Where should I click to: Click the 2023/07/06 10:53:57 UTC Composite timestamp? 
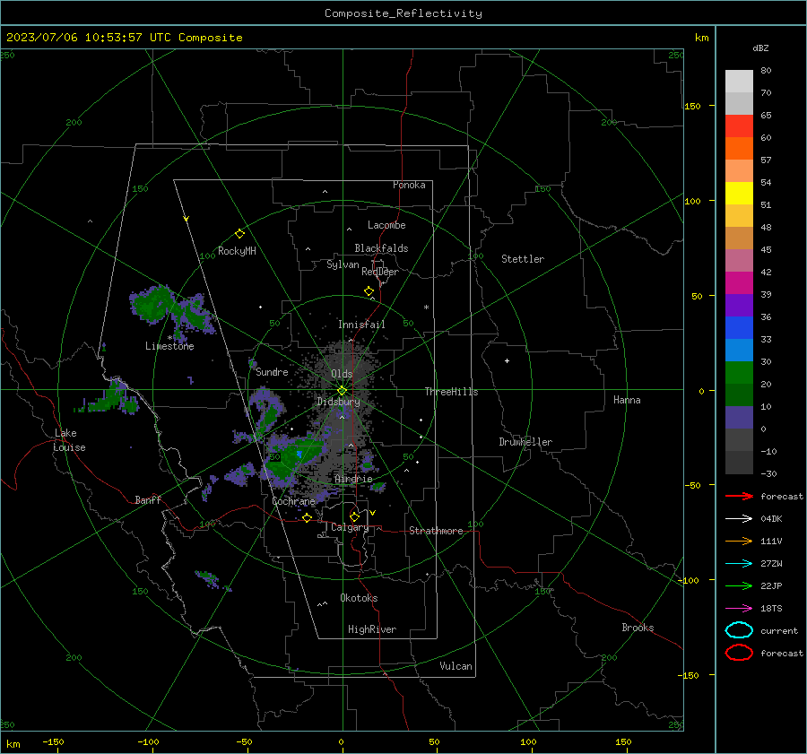coord(124,38)
